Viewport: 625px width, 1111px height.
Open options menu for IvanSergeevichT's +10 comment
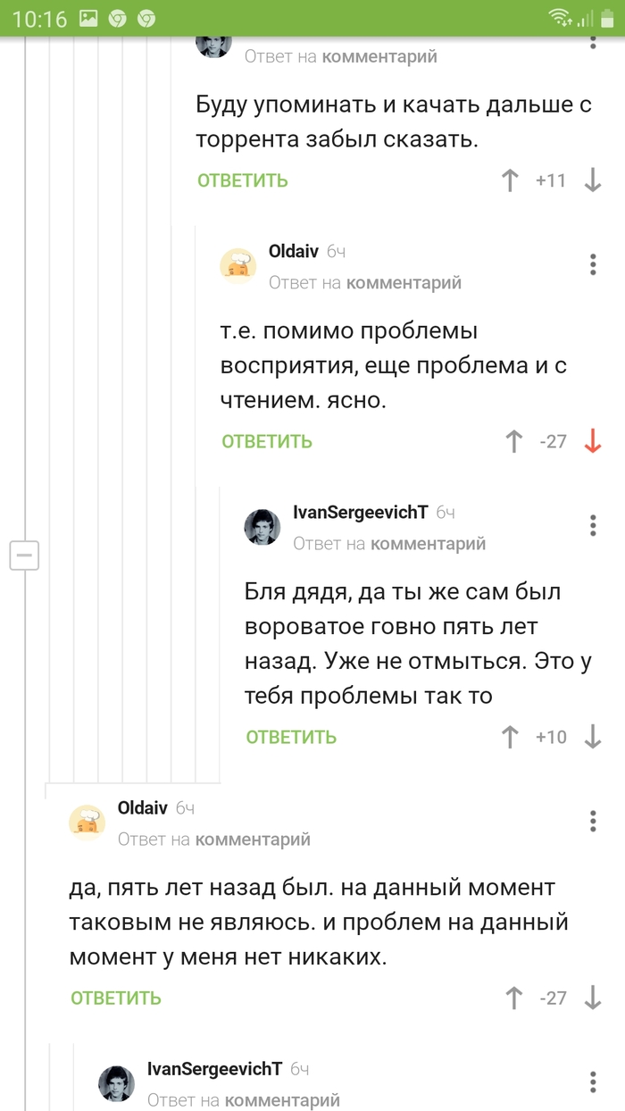click(x=593, y=525)
